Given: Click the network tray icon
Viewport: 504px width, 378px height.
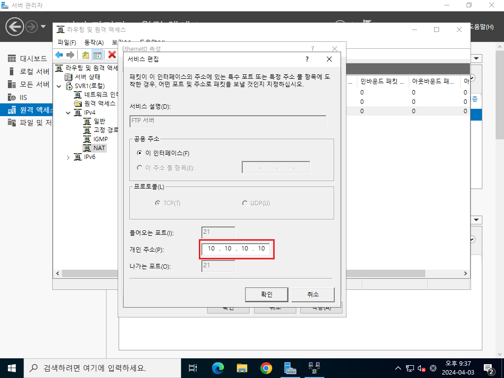Looking at the screenshot, I should point(410,368).
